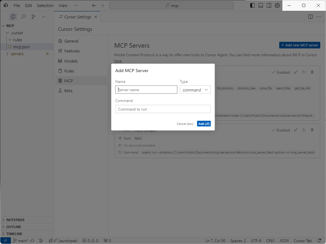The height and width of the screenshot is (244, 326).
Task: Click the Command to run field
Action: pos(163,109)
